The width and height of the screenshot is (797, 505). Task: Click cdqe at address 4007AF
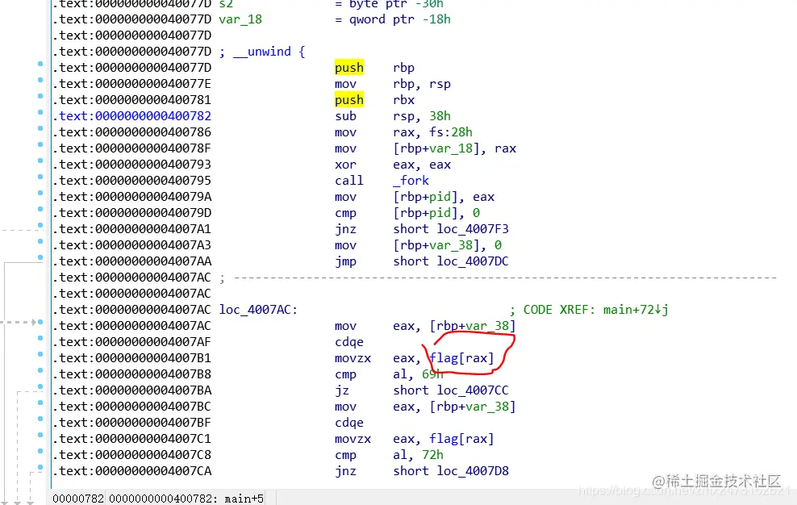pos(349,342)
